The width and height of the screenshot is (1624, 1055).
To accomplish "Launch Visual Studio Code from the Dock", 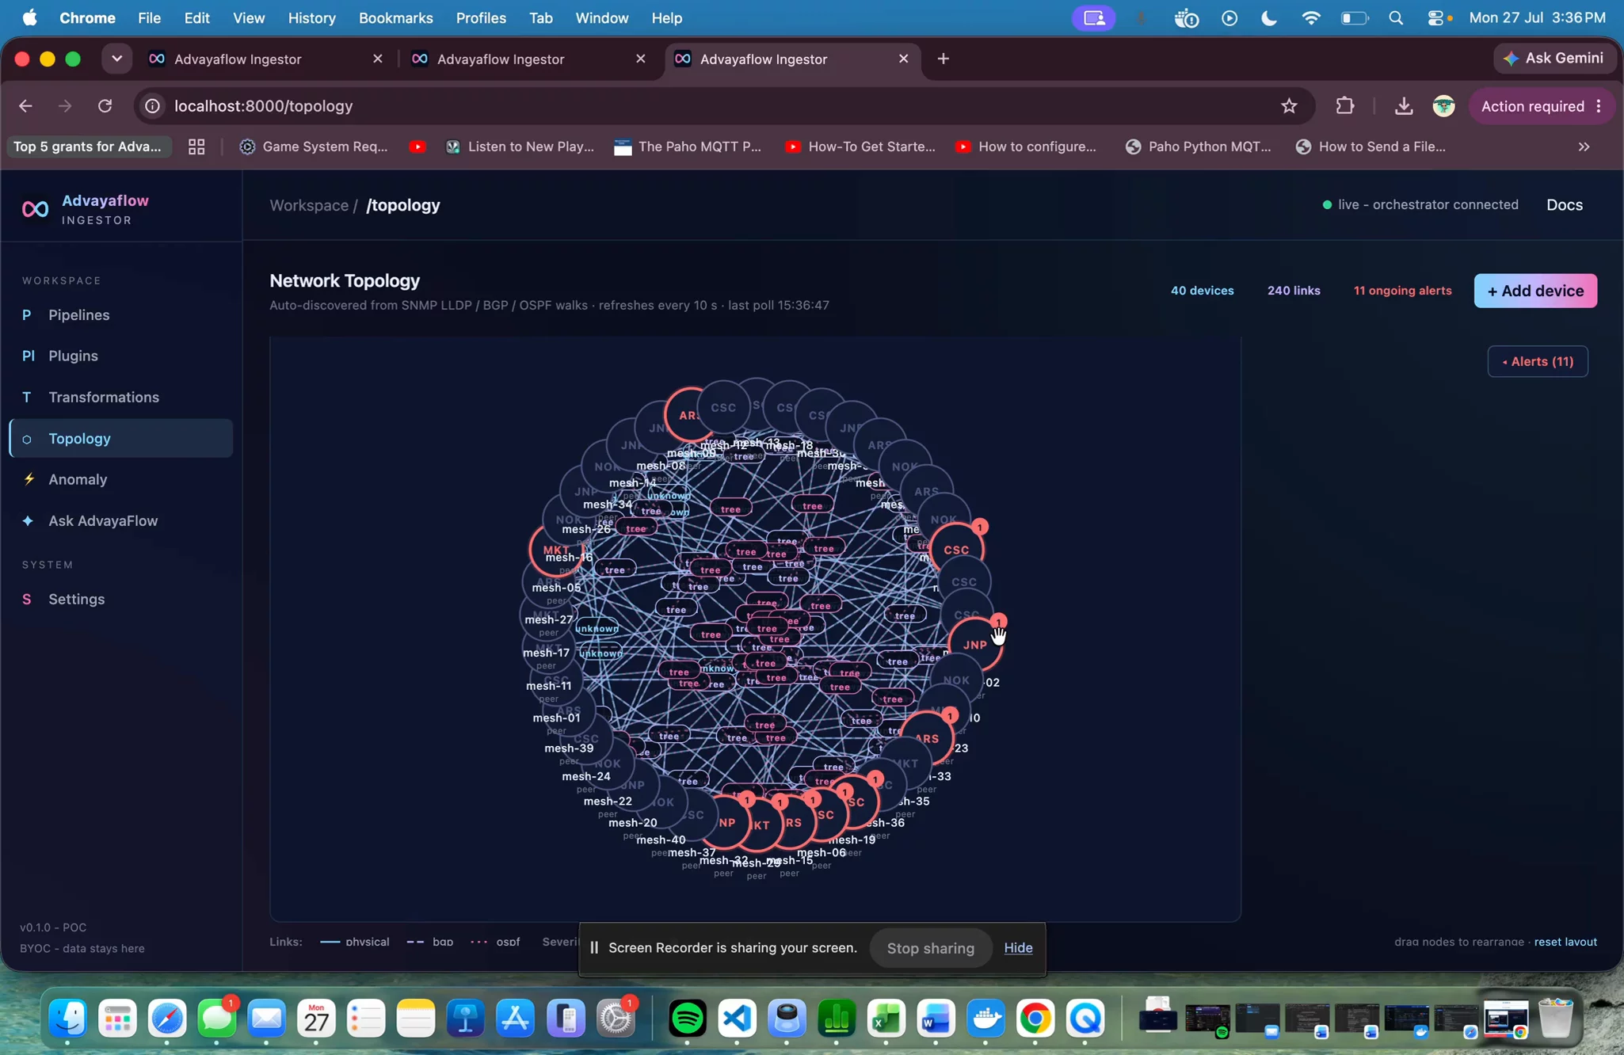I will coord(738,1019).
